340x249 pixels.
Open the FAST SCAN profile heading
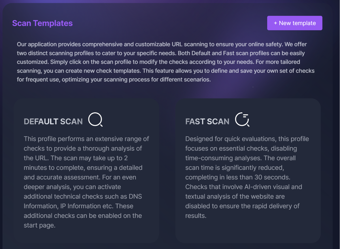pos(207,122)
